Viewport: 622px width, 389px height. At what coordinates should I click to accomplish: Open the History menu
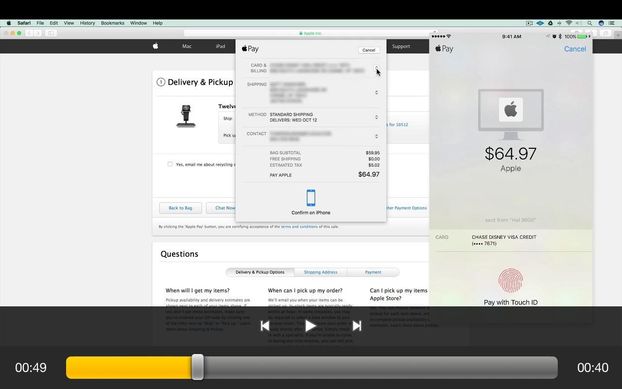click(87, 23)
